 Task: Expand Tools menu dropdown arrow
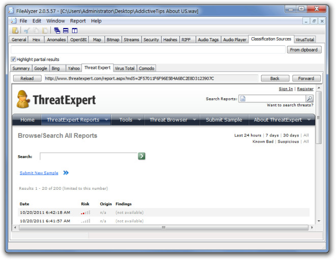pyautogui.click(x=139, y=120)
